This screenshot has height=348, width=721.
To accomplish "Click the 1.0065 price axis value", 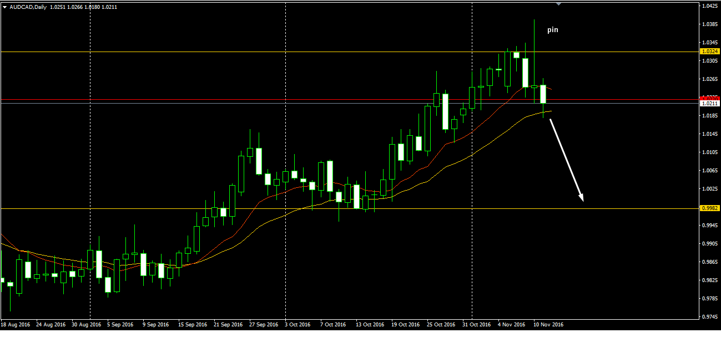I will pyautogui.click(x=710, y=171).
